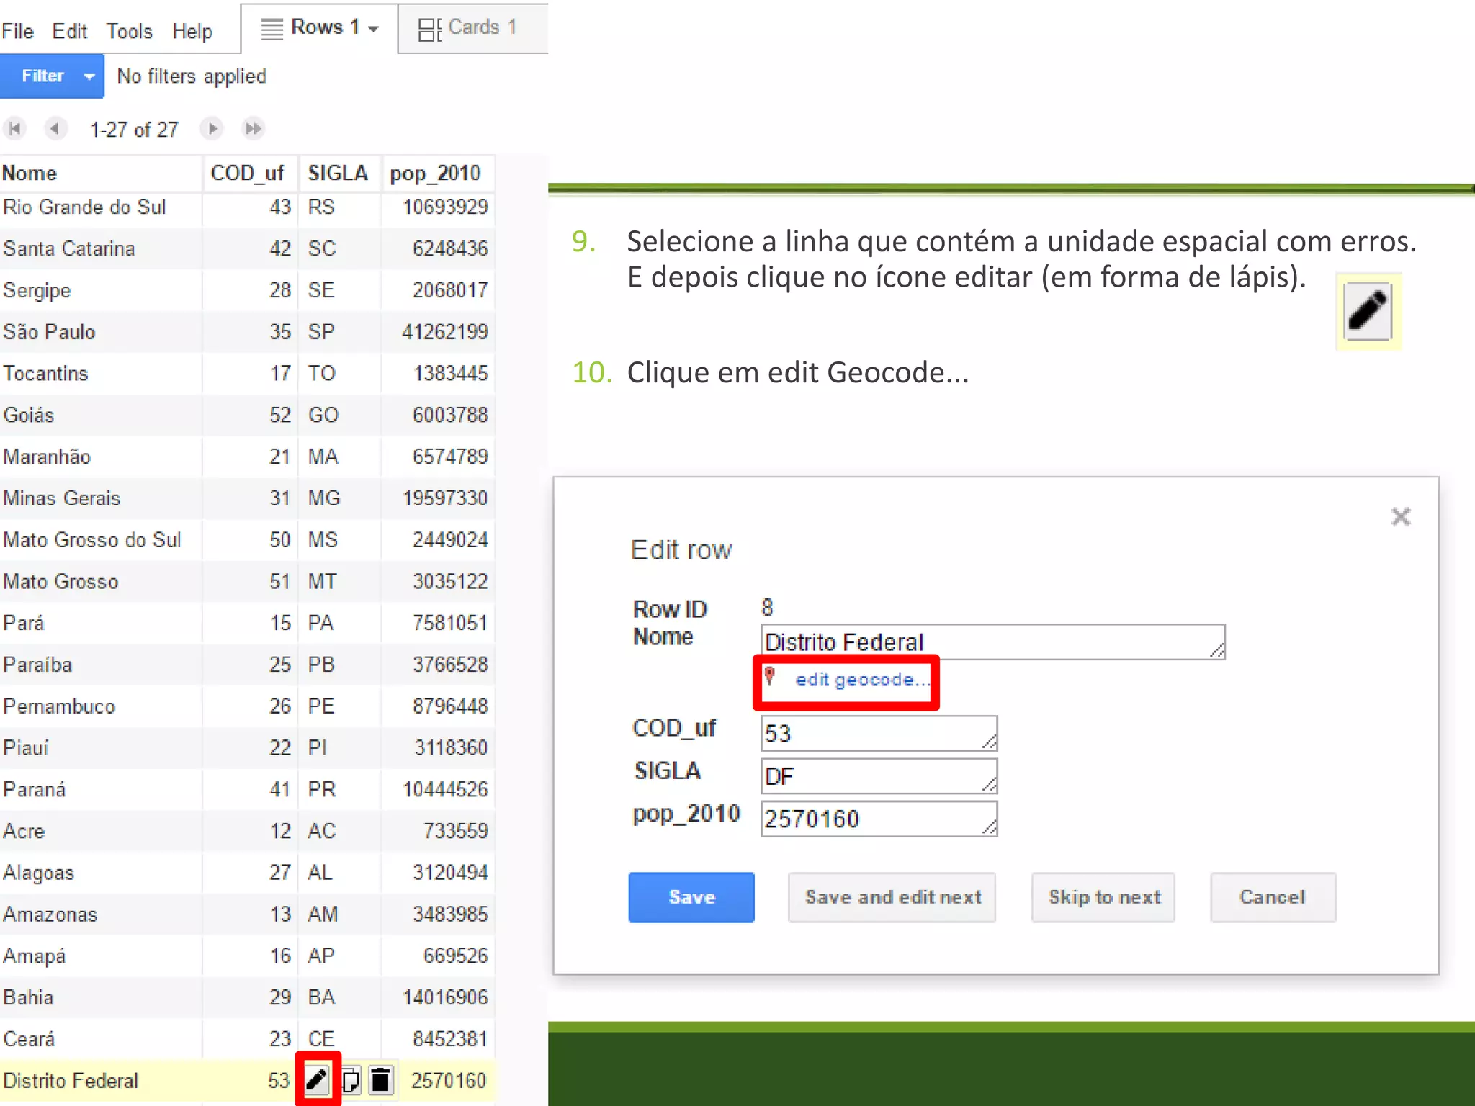Go to last page of rows

tap(254, 129)
